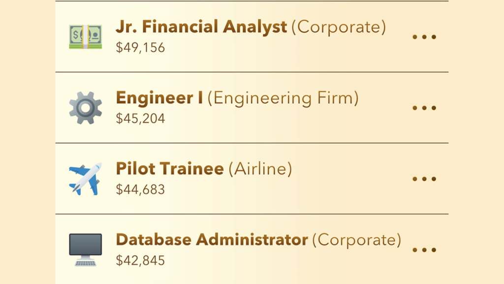Click the Engineering Firm gear emblem

point(86,107)
